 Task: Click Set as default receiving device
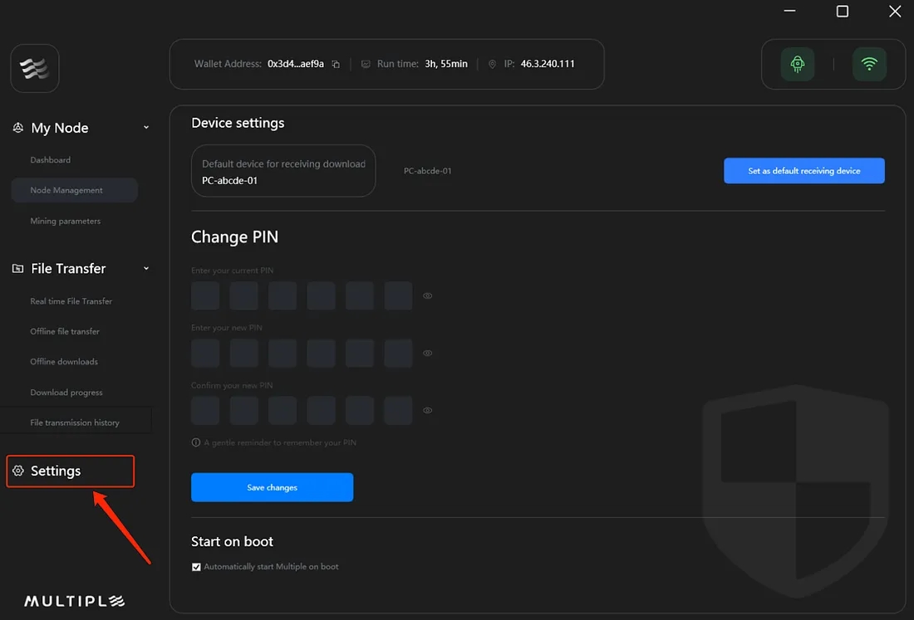click(803, 171)
